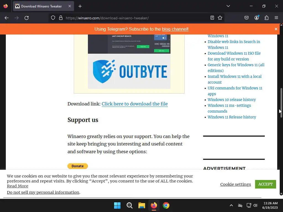
Task: Open the OneDrive cloud tray icon
Action: 240,205
